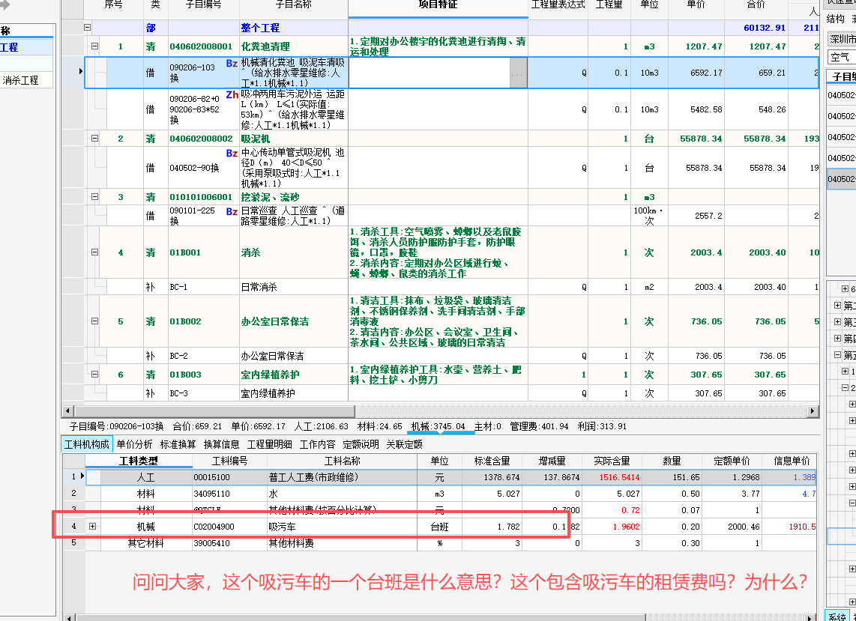Click the Zh icon beside the 吸水 subentry row
Screen dimensions: 856x621
(230, 94)
